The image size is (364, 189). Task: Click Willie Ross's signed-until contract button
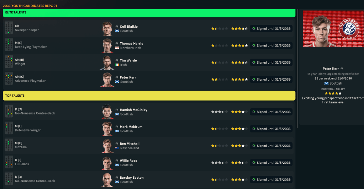(271, 163)
